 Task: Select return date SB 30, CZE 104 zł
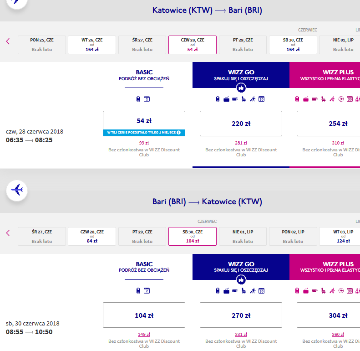[193, 237]
